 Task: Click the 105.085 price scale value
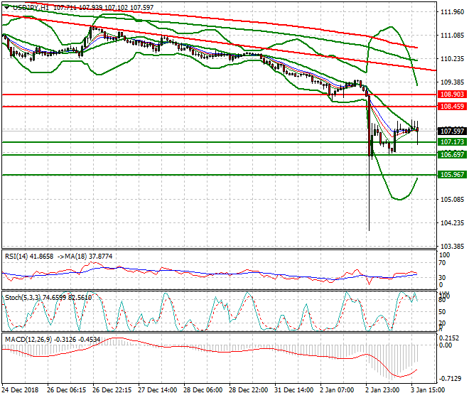tap(452, 199)
